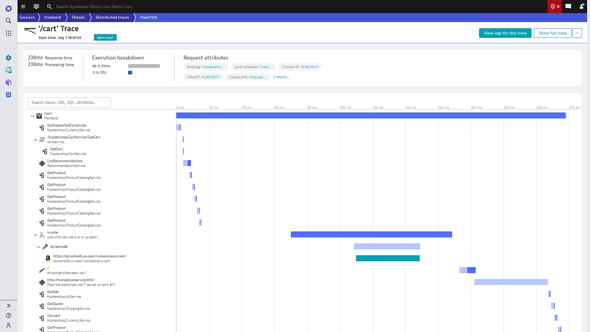Viewport: 590px width, 332px height.
Task: Collapse the dynamodb node
Action: [38, 247]
